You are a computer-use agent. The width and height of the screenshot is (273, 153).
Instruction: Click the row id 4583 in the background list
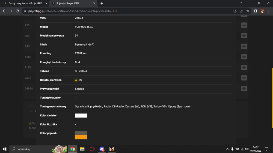coord(28,57)
